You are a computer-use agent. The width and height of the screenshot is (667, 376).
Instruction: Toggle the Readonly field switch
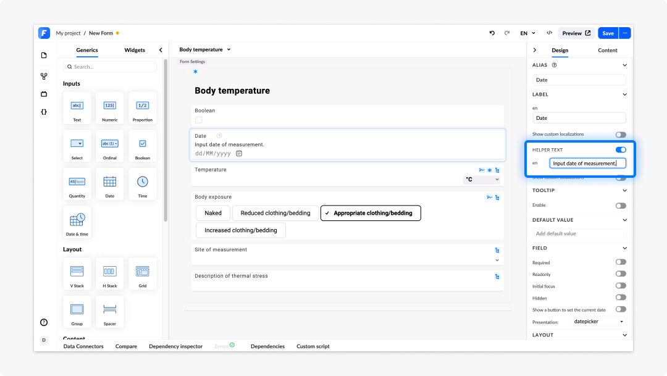621,274
